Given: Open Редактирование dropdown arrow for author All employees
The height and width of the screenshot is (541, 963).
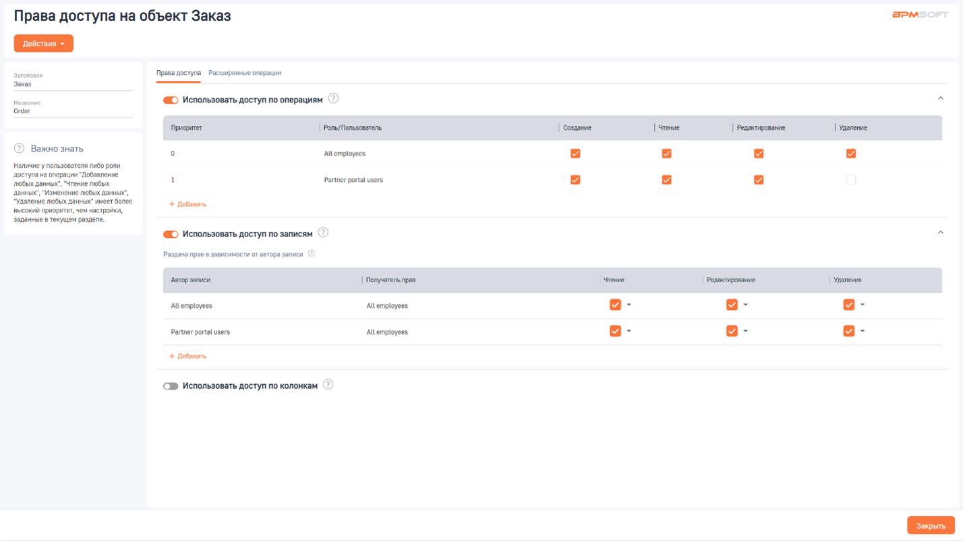Looking at the screenshot, I should point(746,305).
